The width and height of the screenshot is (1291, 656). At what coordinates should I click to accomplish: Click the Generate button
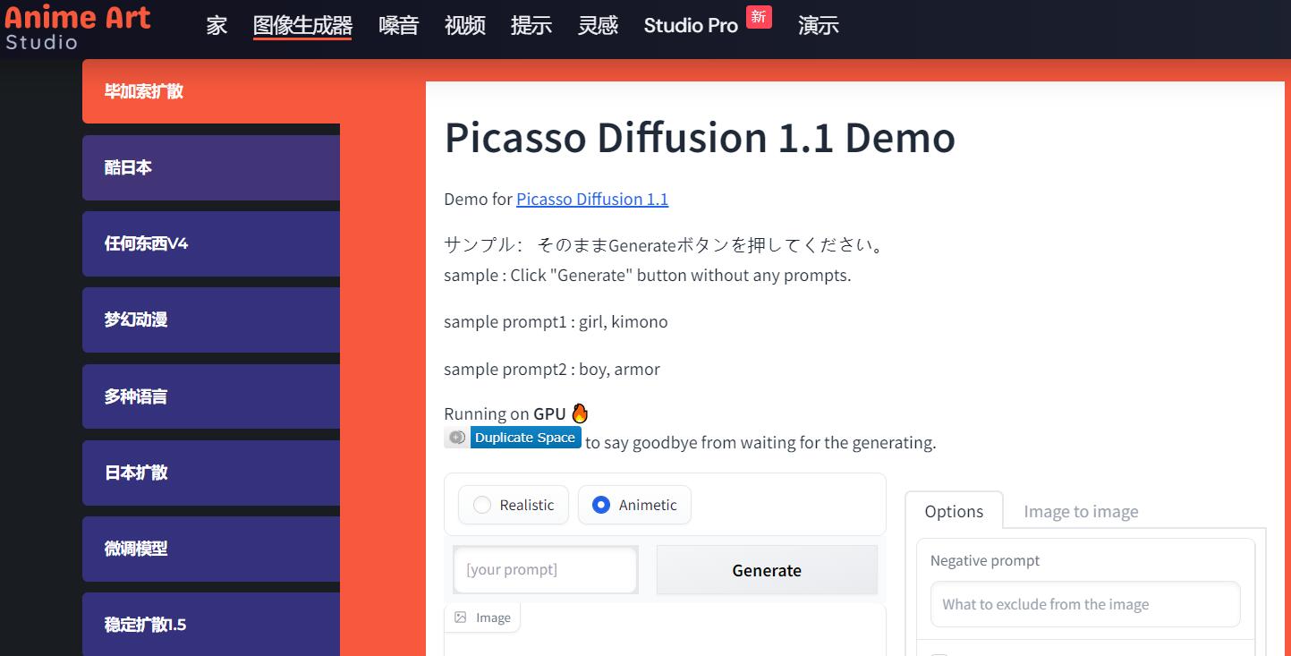[x=767, y=570]
